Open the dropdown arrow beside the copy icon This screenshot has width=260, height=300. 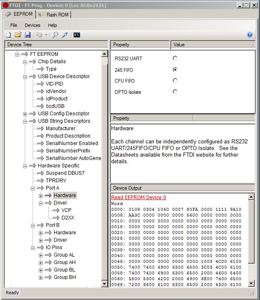pyautogui.click(x=46, y=35)
